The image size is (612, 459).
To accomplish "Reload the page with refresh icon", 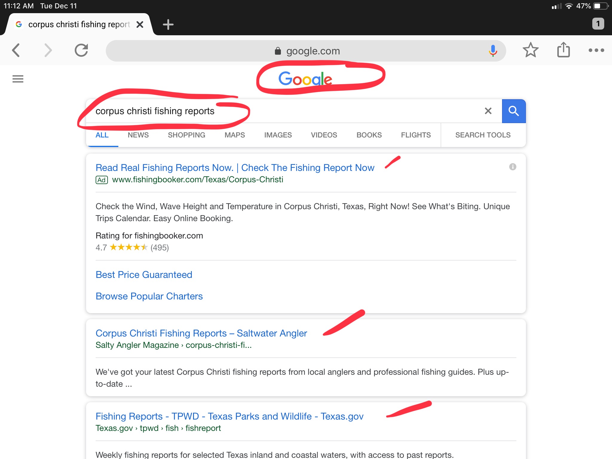I will pos(81,50).
